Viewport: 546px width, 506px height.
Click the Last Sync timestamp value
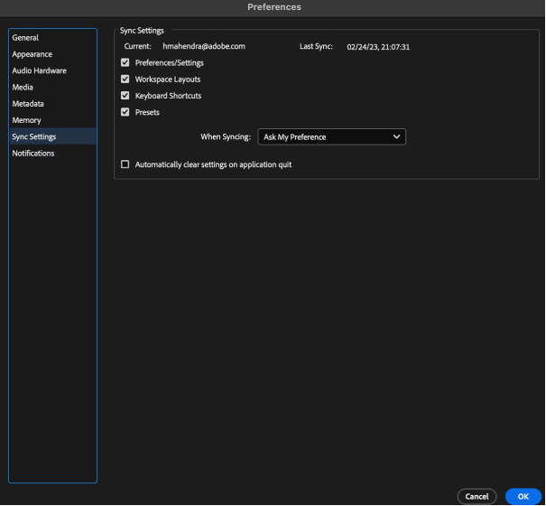pyautogui.click(x=384, y=46)
